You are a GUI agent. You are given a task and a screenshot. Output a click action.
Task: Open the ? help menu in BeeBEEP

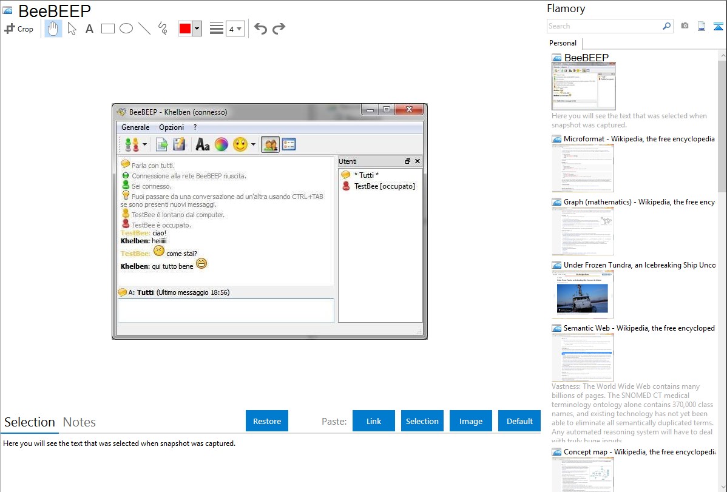pos(195,127)
